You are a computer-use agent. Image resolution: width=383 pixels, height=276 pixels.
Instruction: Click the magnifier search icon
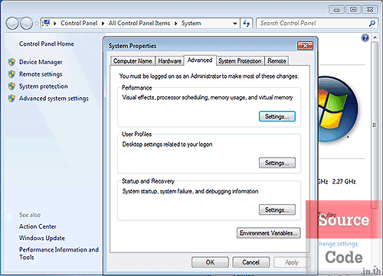(372, 24)
